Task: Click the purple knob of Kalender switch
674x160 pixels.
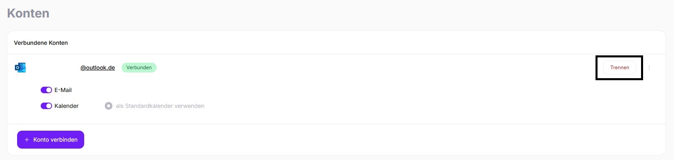Action: (49, 106)
